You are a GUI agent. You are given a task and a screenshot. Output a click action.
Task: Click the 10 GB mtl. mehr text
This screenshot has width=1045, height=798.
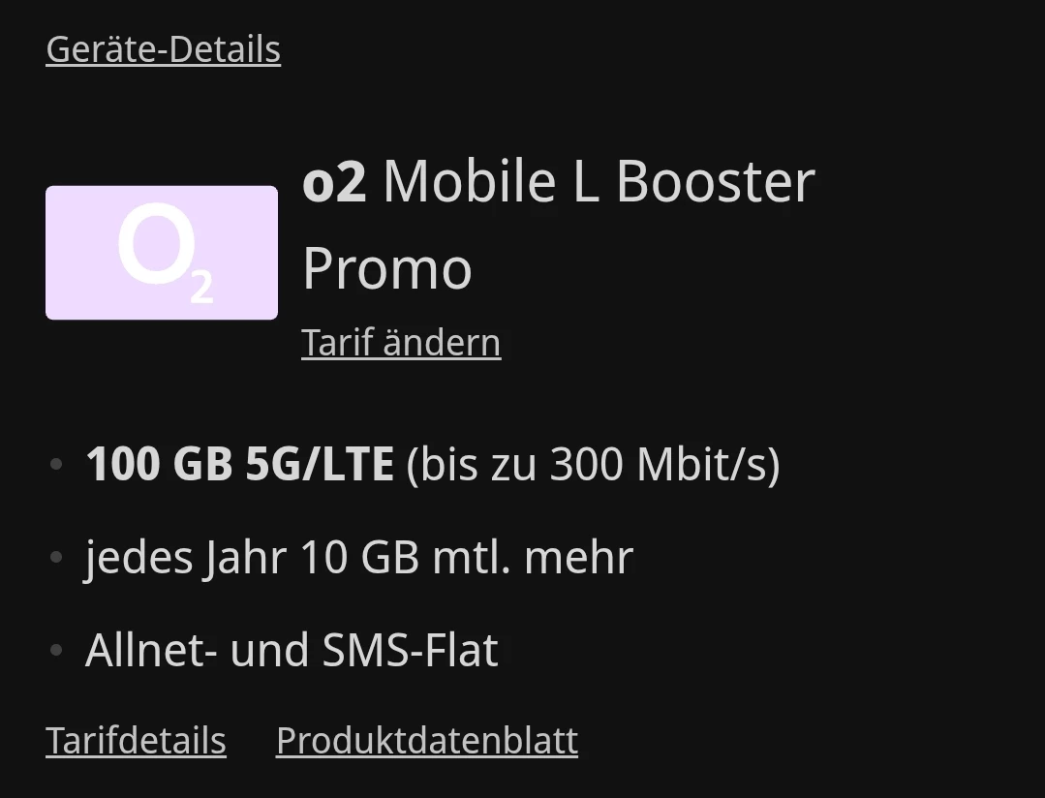pyautogui.click(x=466, y=558)
